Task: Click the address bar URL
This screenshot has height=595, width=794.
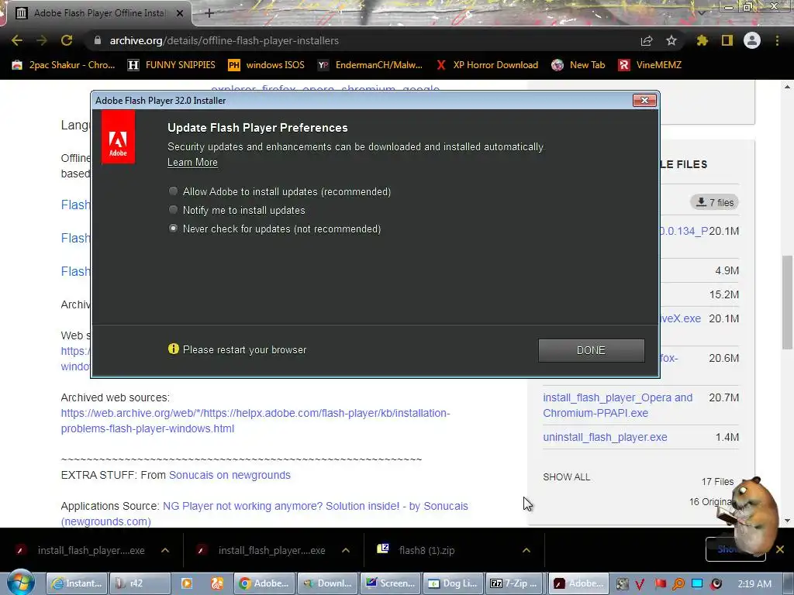Action: (x=224, y=40)
